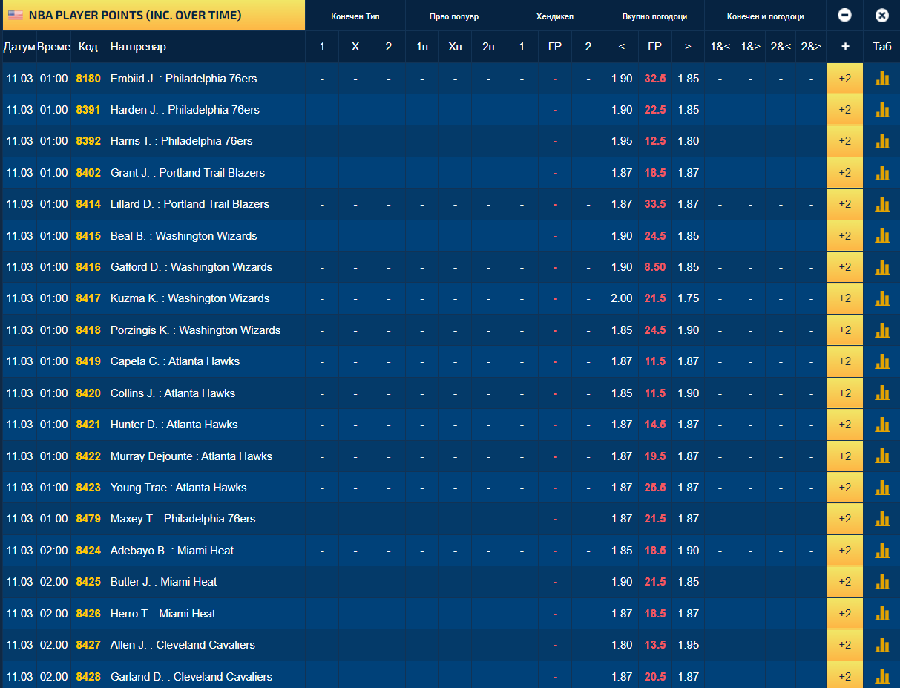Expand +2 more markets for Embiid J.
The width and height of the screenshot is (900, 688).
[x=844, y=79]
